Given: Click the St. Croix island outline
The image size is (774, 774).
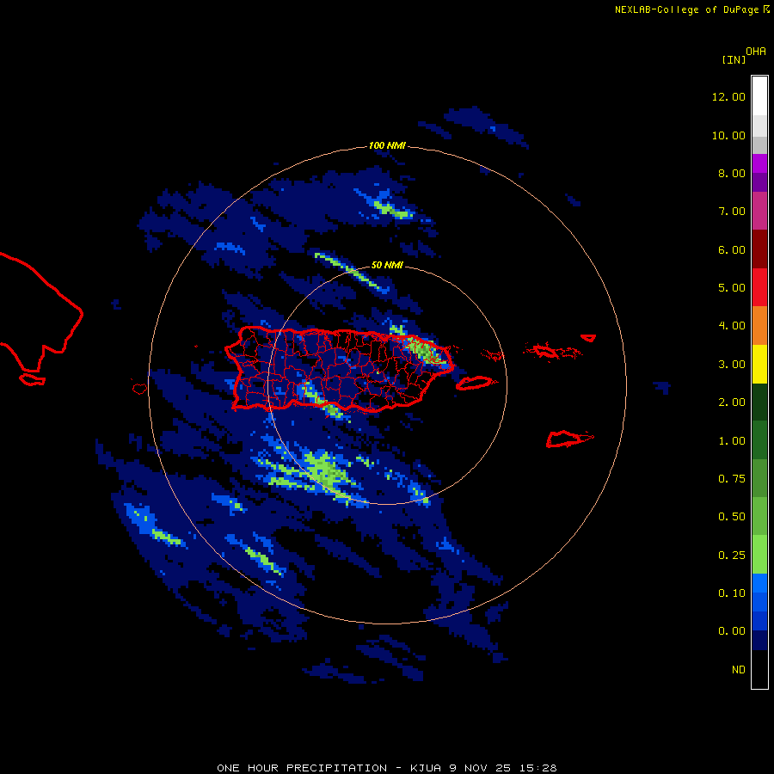Looking at the screenshot, I should coord(569,439).
